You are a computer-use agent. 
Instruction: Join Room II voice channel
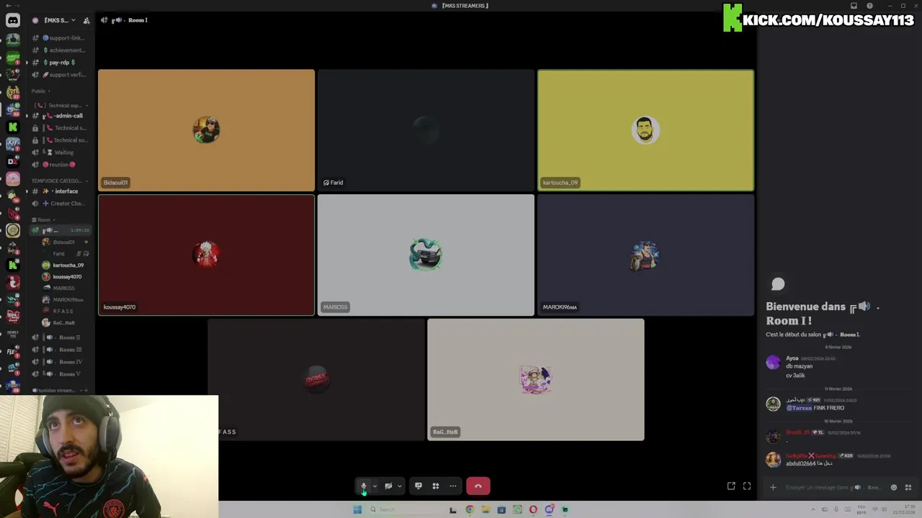[x=59, y=337]
